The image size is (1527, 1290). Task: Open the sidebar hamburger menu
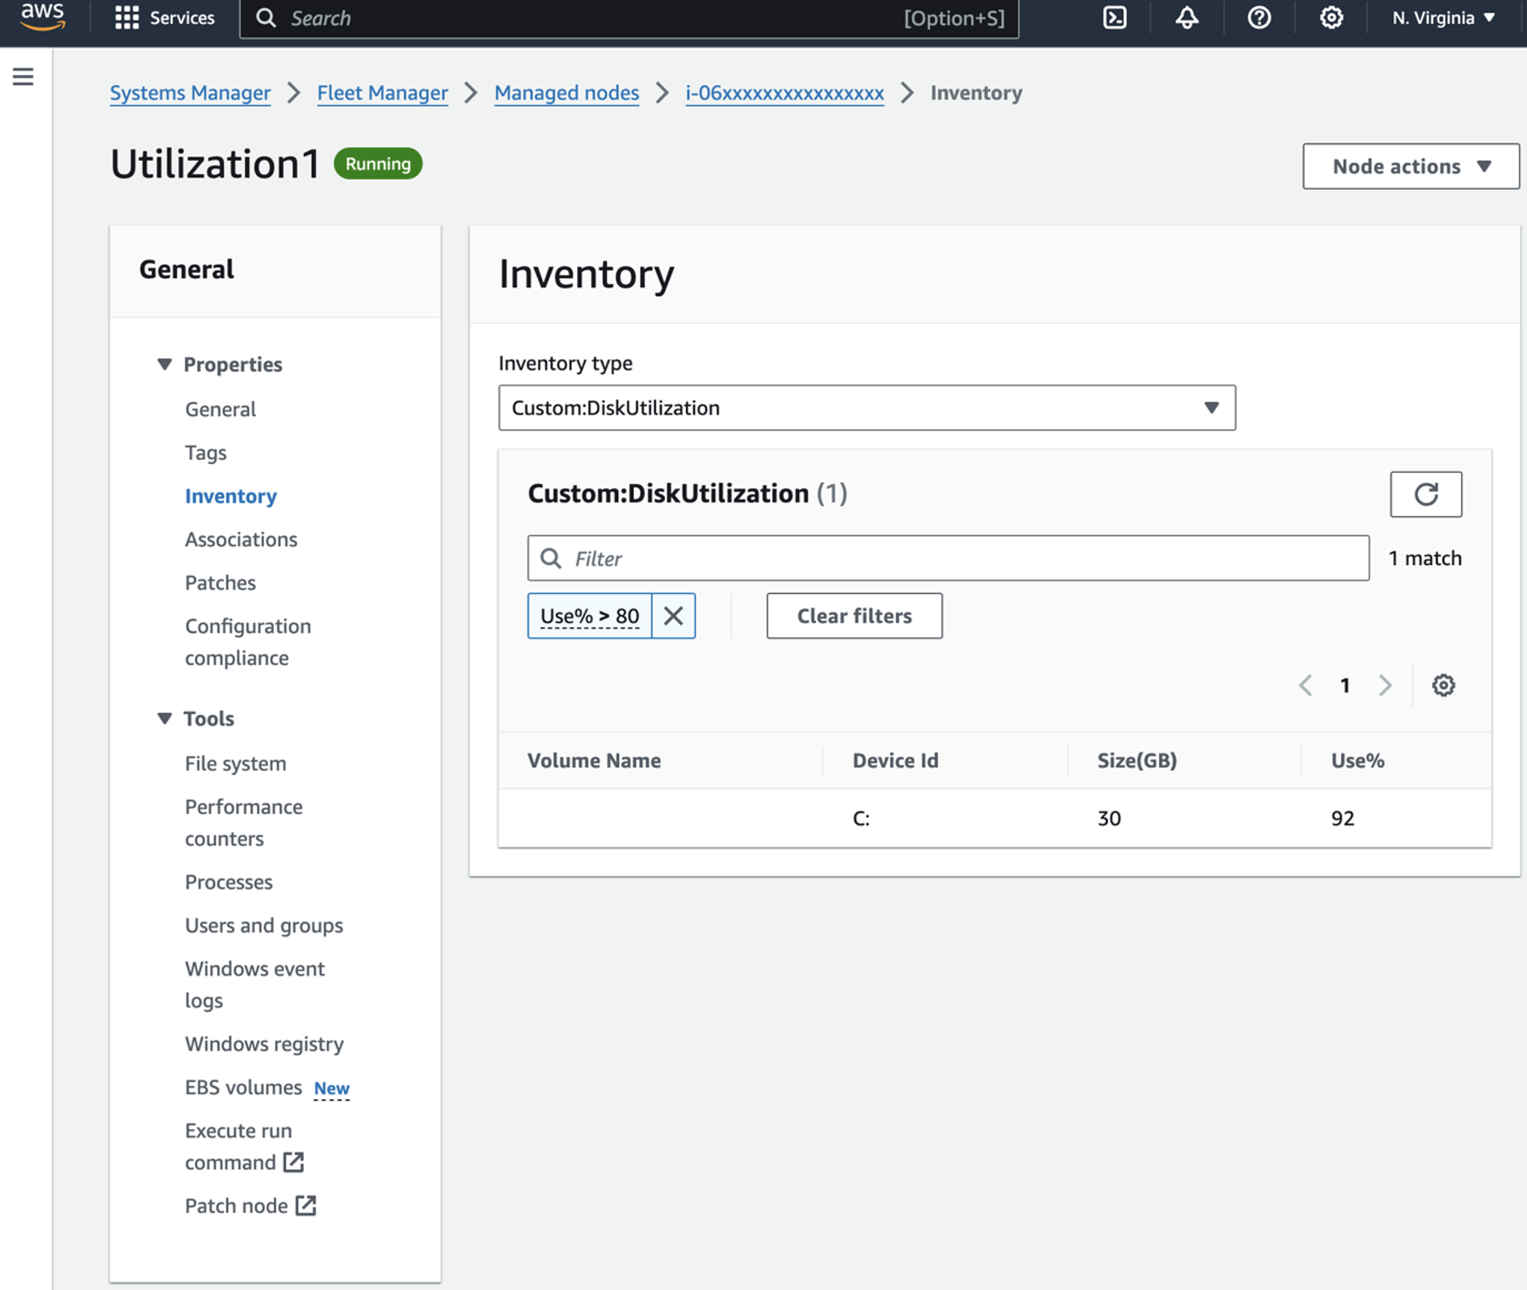click(x=23, y=76)
